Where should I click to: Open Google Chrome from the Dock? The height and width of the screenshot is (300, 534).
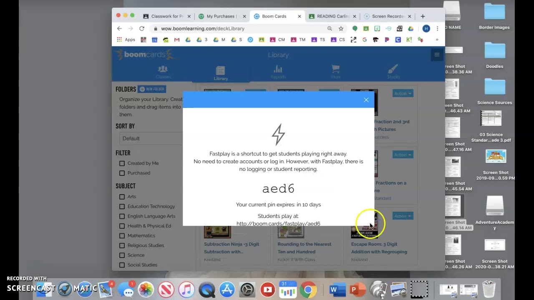(308, 289)
